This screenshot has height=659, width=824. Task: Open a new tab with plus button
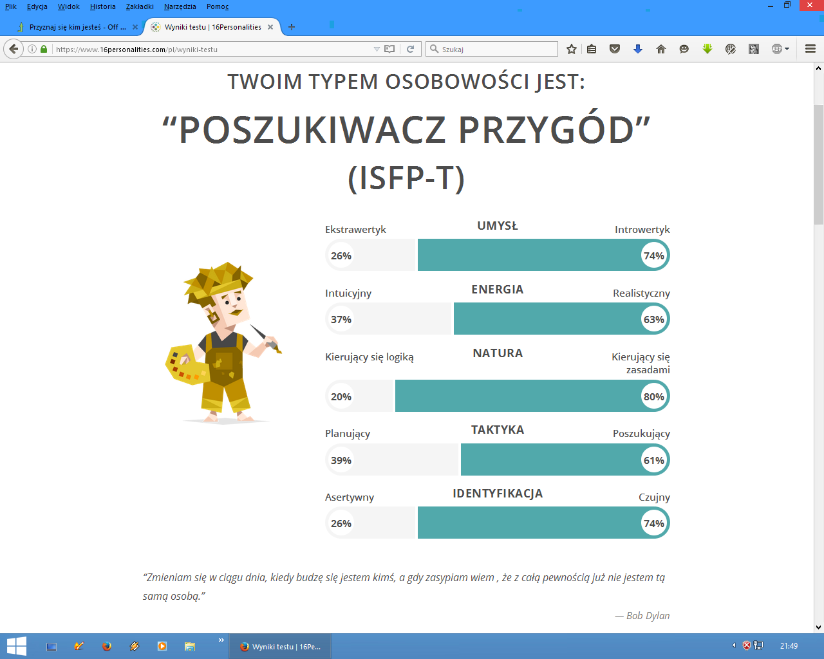[x=292, y=27]
